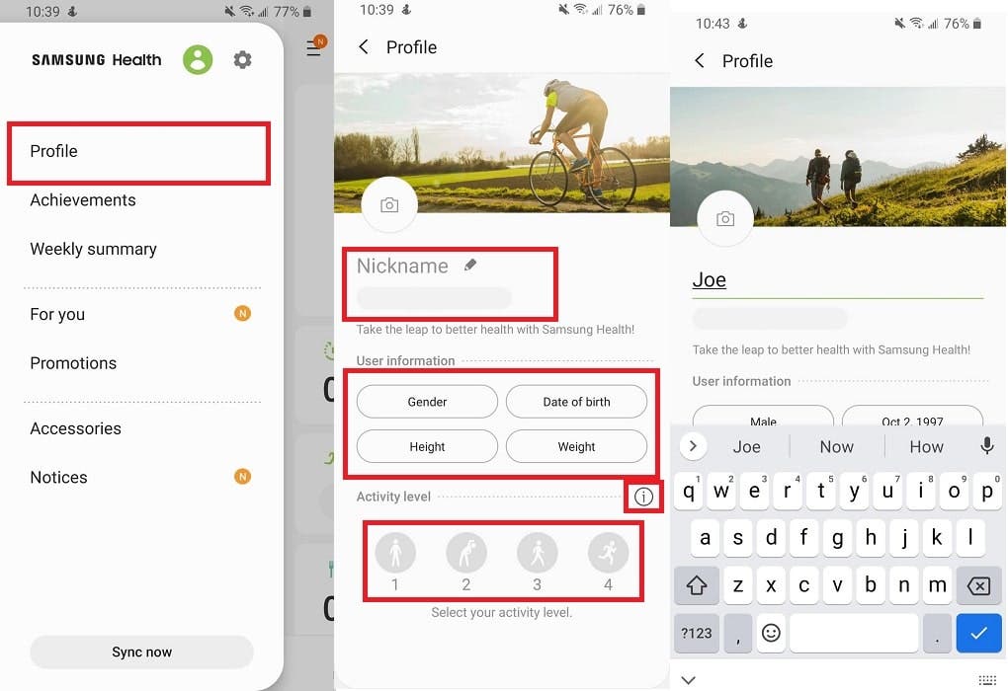Go back from the hikers Profile screen
Screen dimensions: 1008x691
click(700, 61)
